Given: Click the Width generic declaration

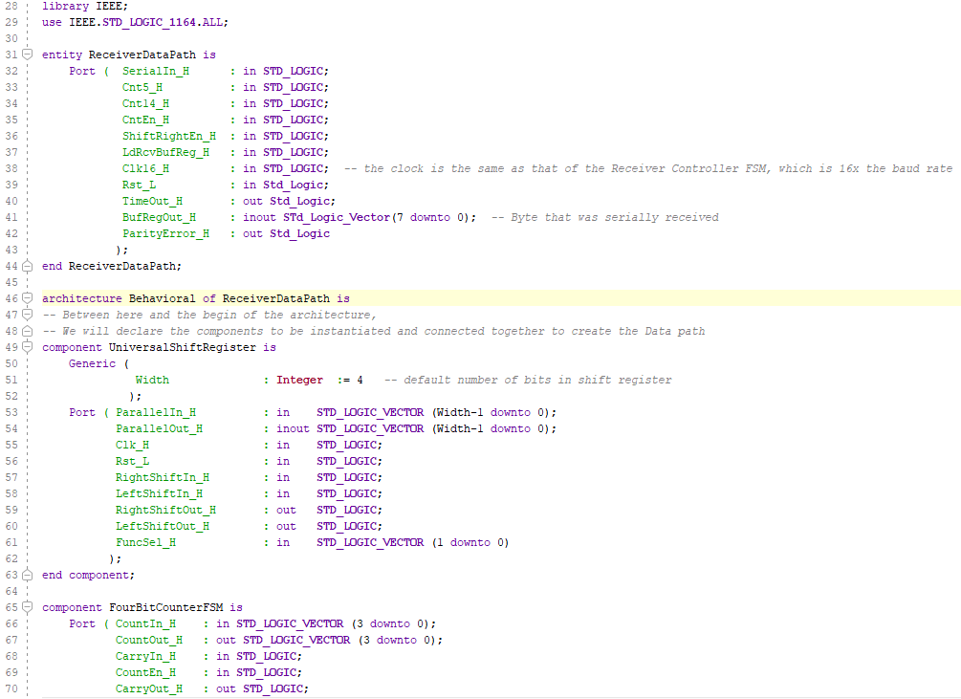Looking at the screenshot, I should [152, 380].
